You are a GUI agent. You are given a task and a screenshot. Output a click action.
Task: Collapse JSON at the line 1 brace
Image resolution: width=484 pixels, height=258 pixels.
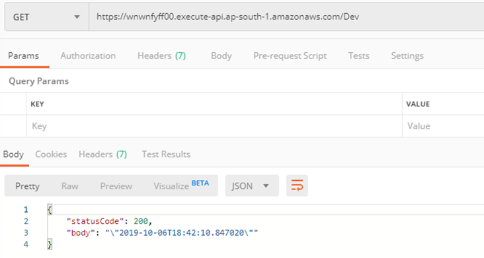pyautogui.click(x=50, y=210)
